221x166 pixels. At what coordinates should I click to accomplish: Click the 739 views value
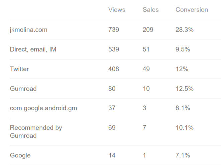click(114, 30)
